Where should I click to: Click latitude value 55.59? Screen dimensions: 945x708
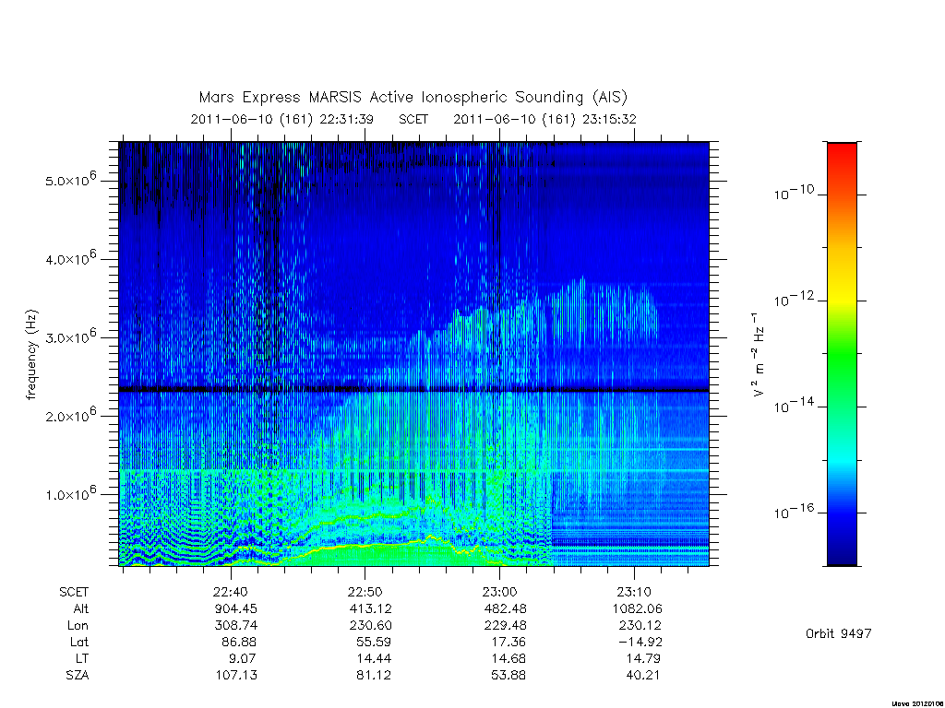coord(374,642)
